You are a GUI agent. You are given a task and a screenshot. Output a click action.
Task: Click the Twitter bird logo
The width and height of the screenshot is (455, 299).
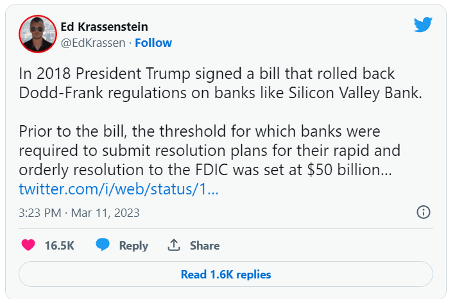pos(423,25)
